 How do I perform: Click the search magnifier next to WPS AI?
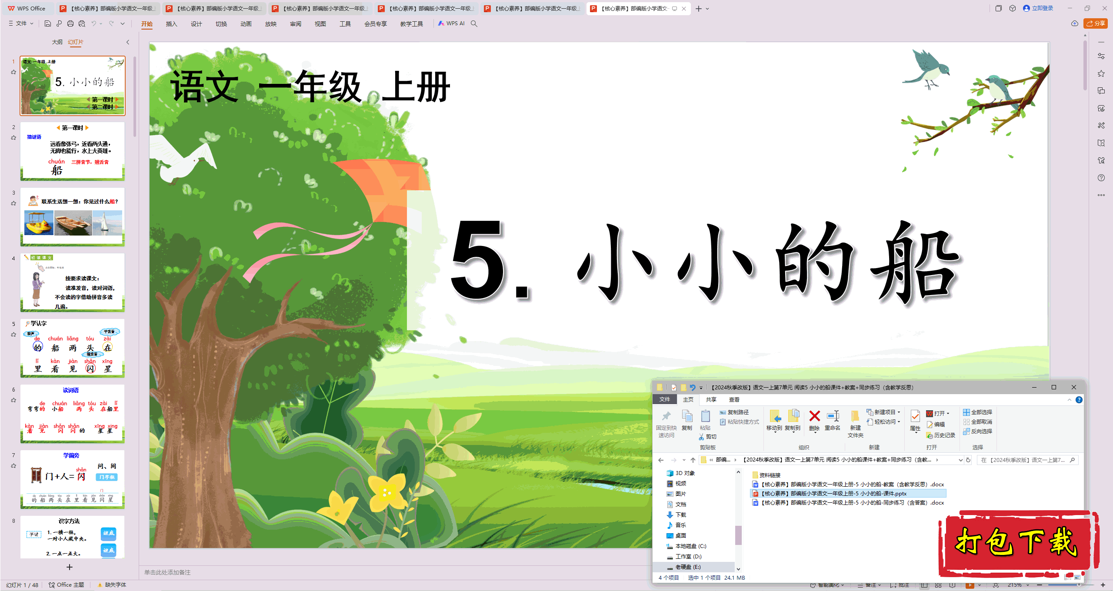(474, 23)
